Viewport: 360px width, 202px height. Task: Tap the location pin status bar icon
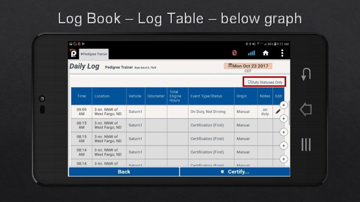coord(247,44)
